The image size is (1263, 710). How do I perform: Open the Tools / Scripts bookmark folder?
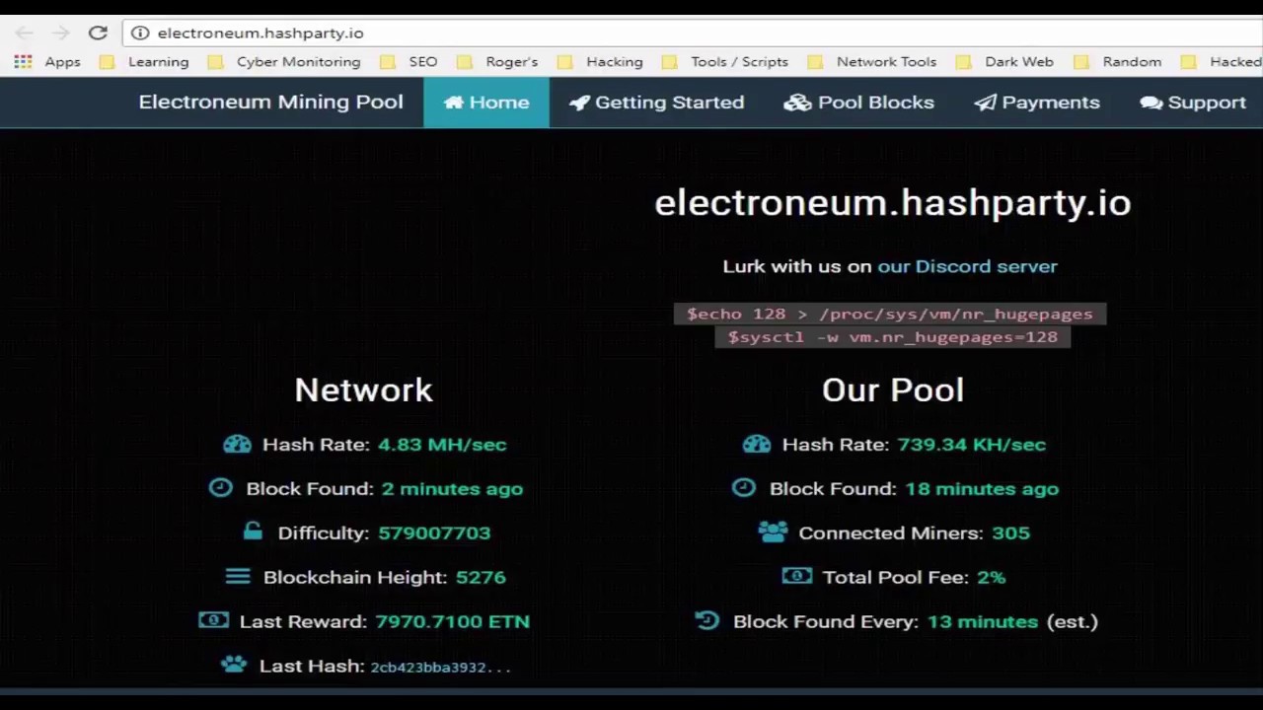pyautogui.click(x=725, y=61)
